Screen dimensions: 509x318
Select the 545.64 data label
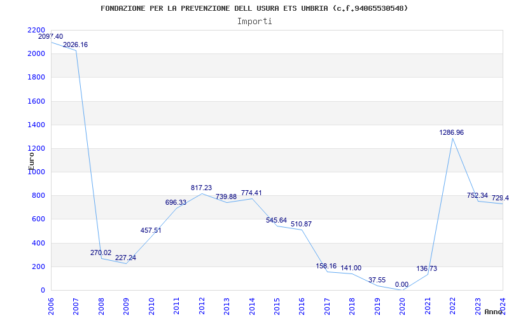point(276,221)
